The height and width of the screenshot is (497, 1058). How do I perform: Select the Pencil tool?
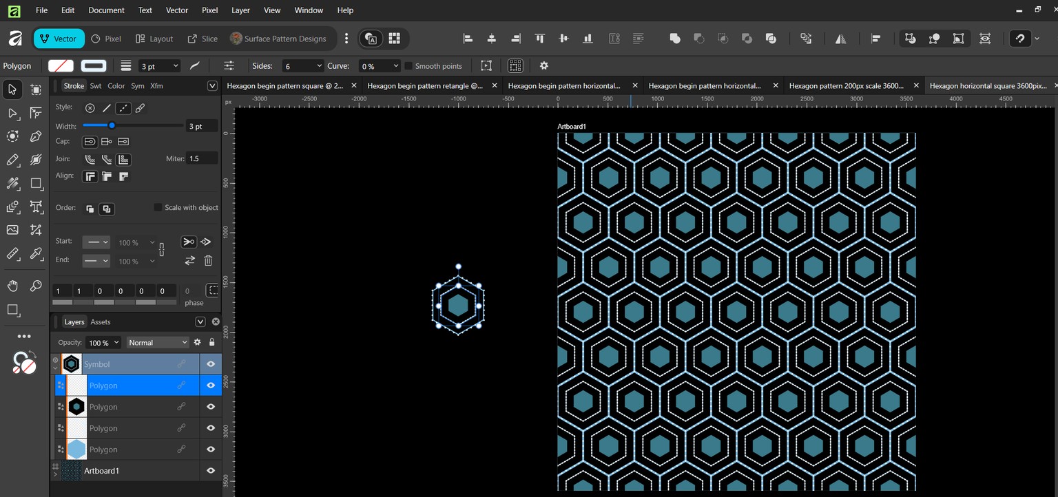pyautogui.click(x=12, y=160)
